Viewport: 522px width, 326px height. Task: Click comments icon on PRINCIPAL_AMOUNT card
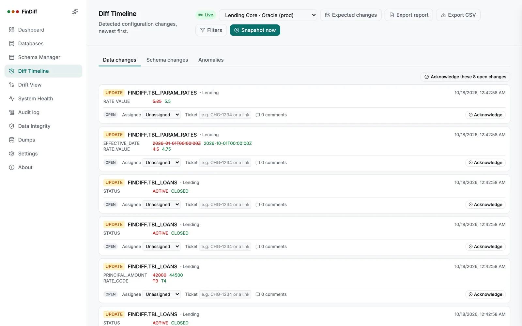(258, 294)
